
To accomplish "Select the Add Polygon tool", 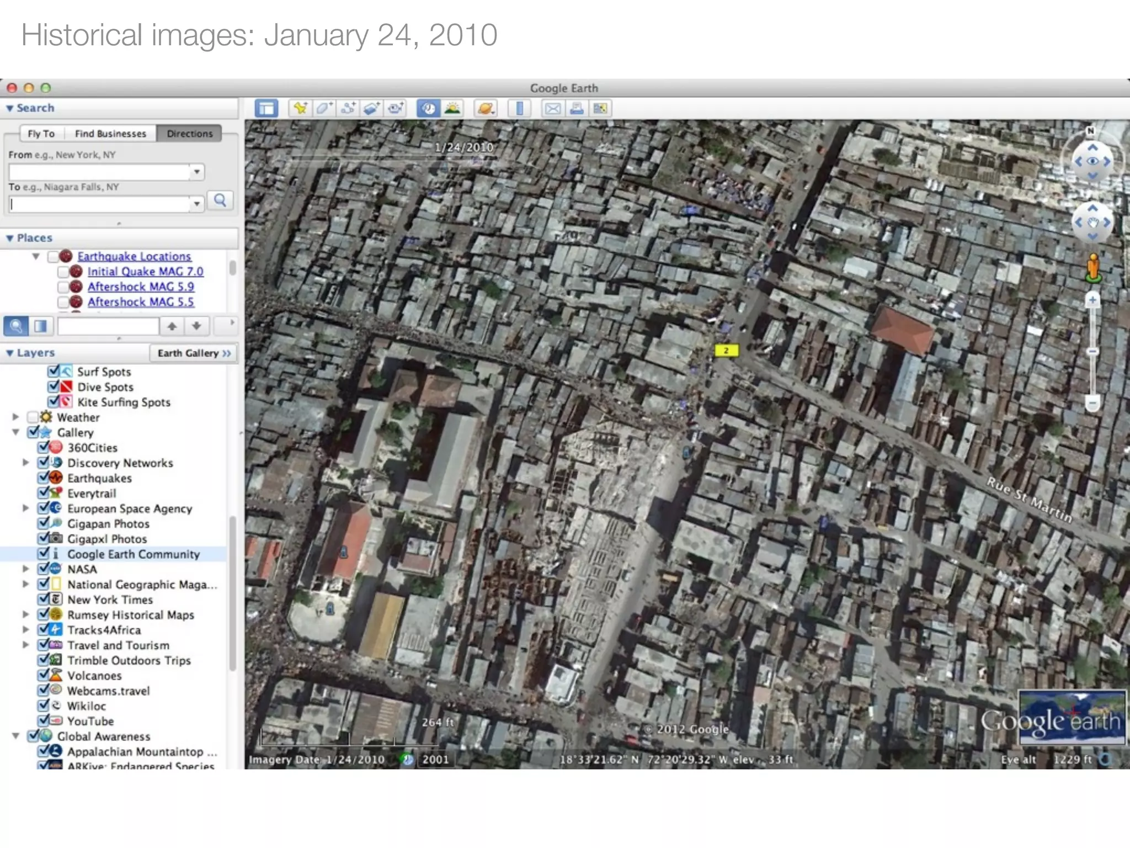I will (x=324, y=108).
